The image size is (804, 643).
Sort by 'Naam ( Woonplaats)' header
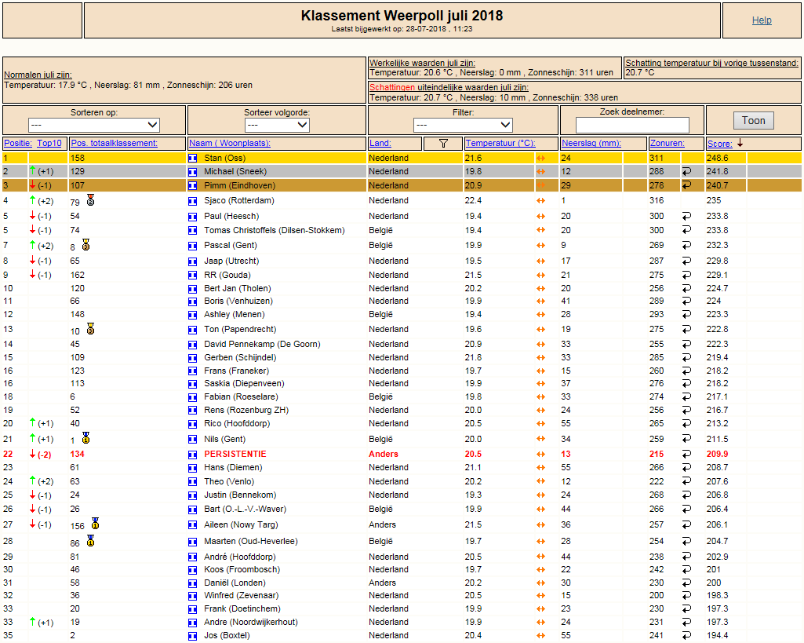click(230, 143)
